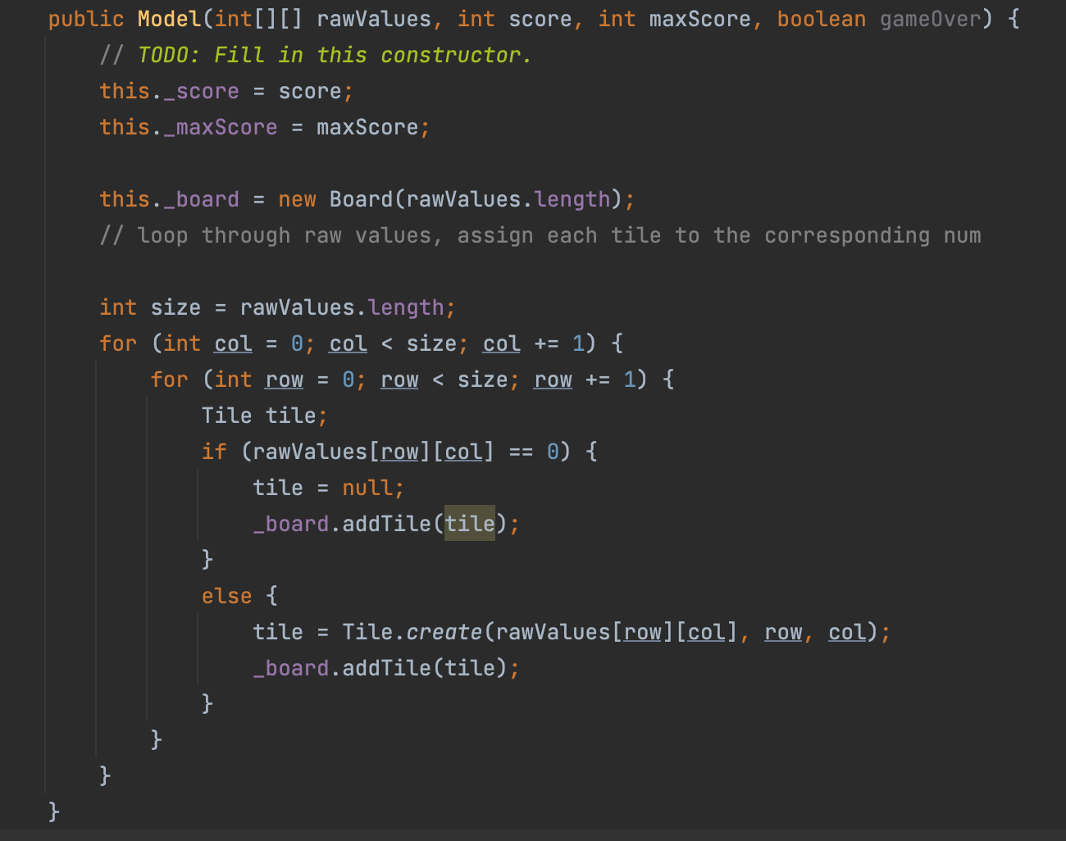Click the TODO comment text

[334, 55]
